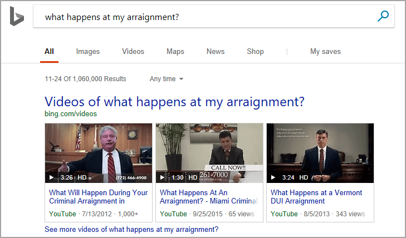Click YouTube source dated 8/5/2013

284,214
